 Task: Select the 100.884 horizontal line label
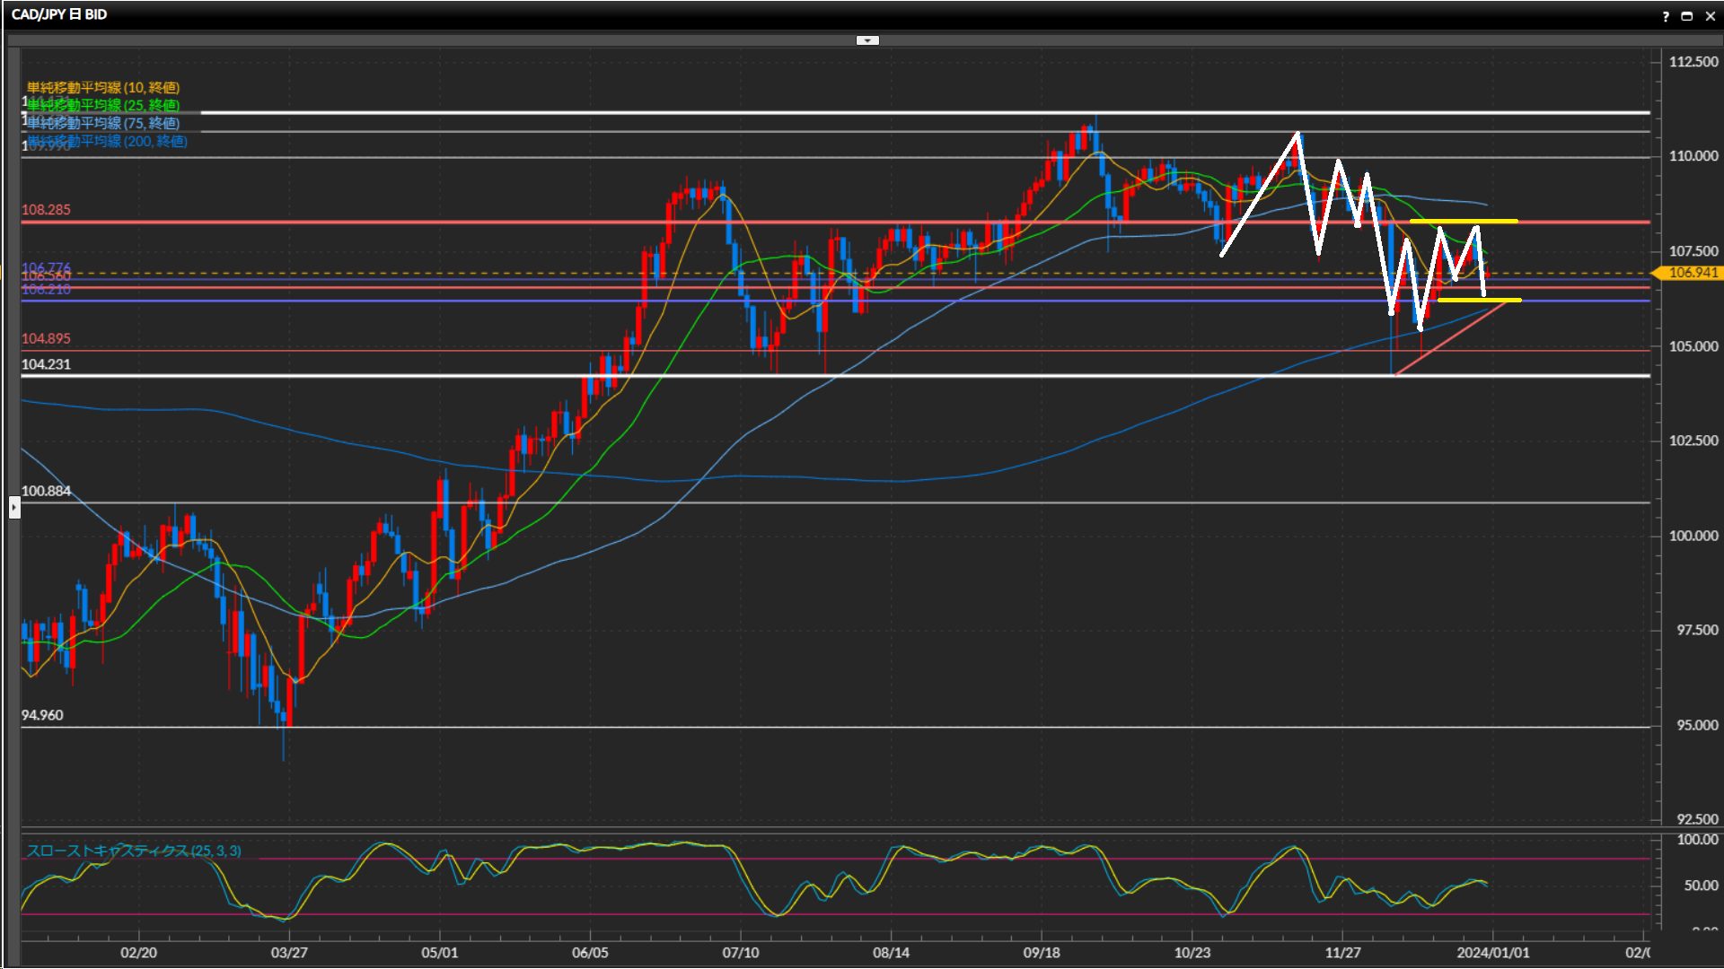tap(46, 491)
